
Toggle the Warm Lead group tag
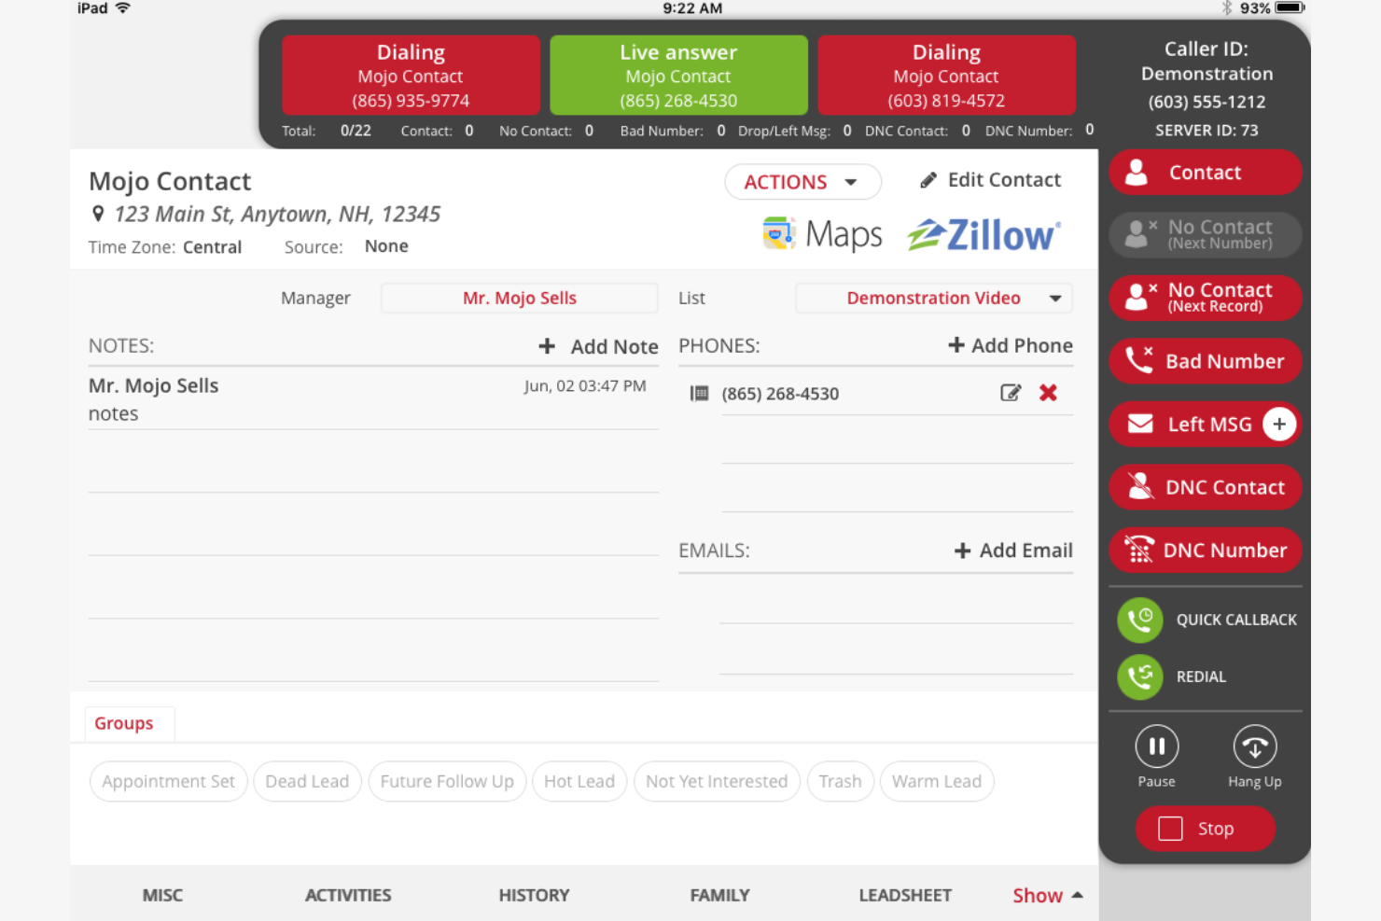(937, 781)
